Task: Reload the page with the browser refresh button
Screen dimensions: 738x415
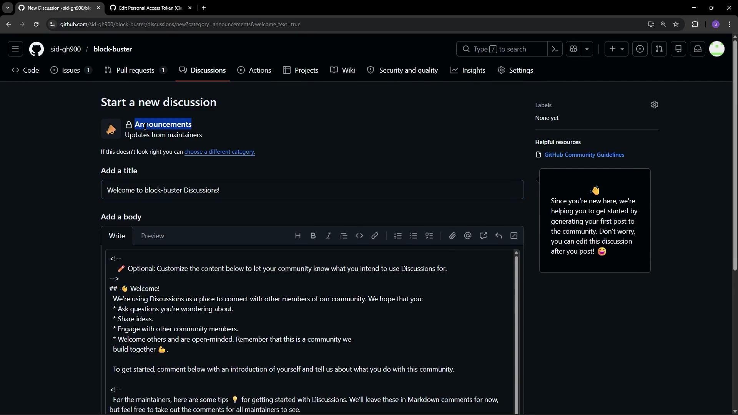Action: [x=36, y=24]
